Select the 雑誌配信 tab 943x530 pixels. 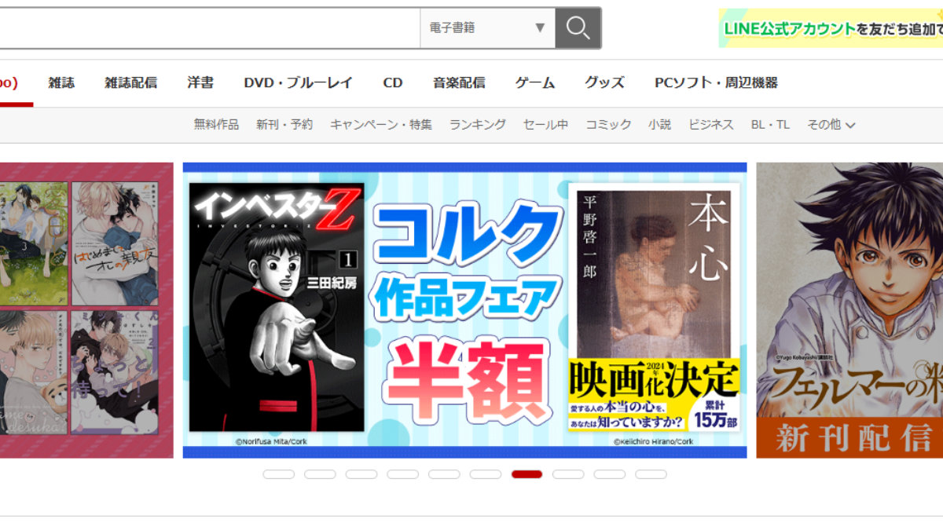[130, 82]
